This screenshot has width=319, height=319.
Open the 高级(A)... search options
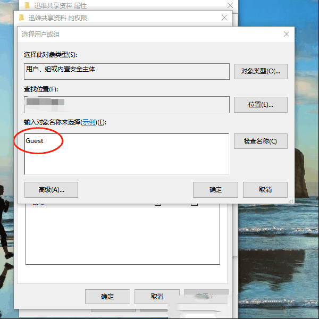[x=51, y=190]
